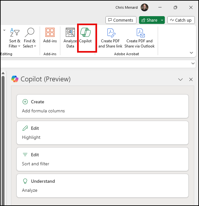Select Create Add formula columns card
The height and width of the screenshot is (206, 199).
103,106
